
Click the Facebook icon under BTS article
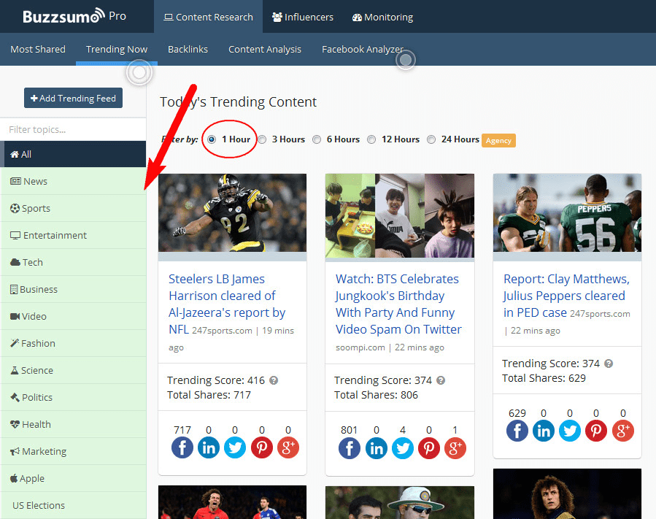350,448
